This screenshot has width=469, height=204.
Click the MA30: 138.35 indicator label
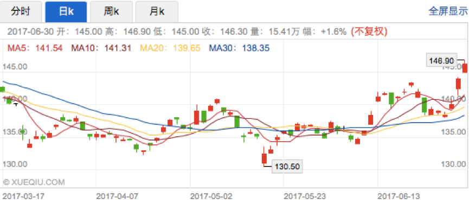[x=239, y=48]
